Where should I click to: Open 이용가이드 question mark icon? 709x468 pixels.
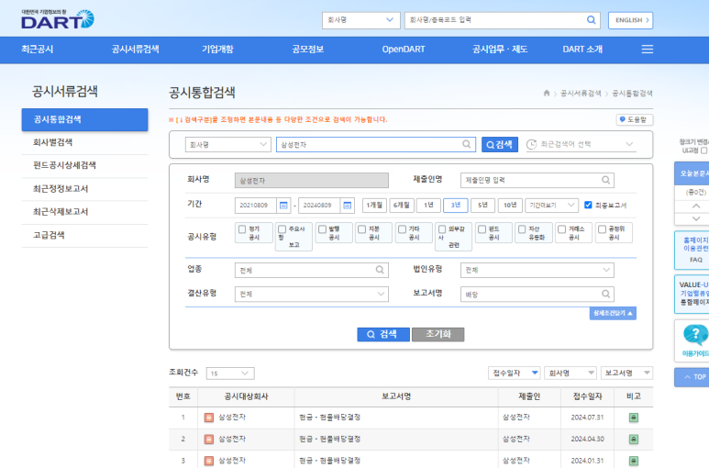[695, 335]
